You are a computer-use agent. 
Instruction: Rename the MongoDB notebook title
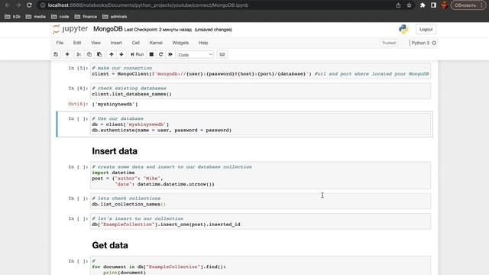(x=108, y=29)
